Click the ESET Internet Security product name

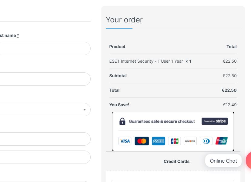click(146, 61)
